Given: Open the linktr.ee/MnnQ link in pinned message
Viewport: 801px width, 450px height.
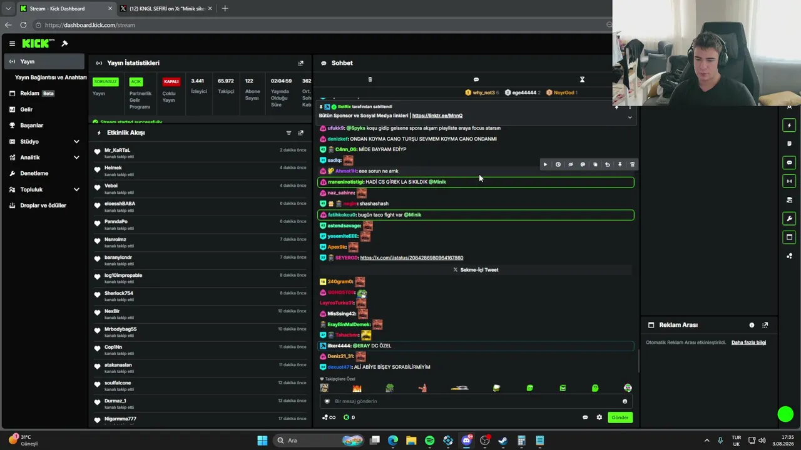Looking at the screenshot, I should pyautogui.click(x=437, y=116).
